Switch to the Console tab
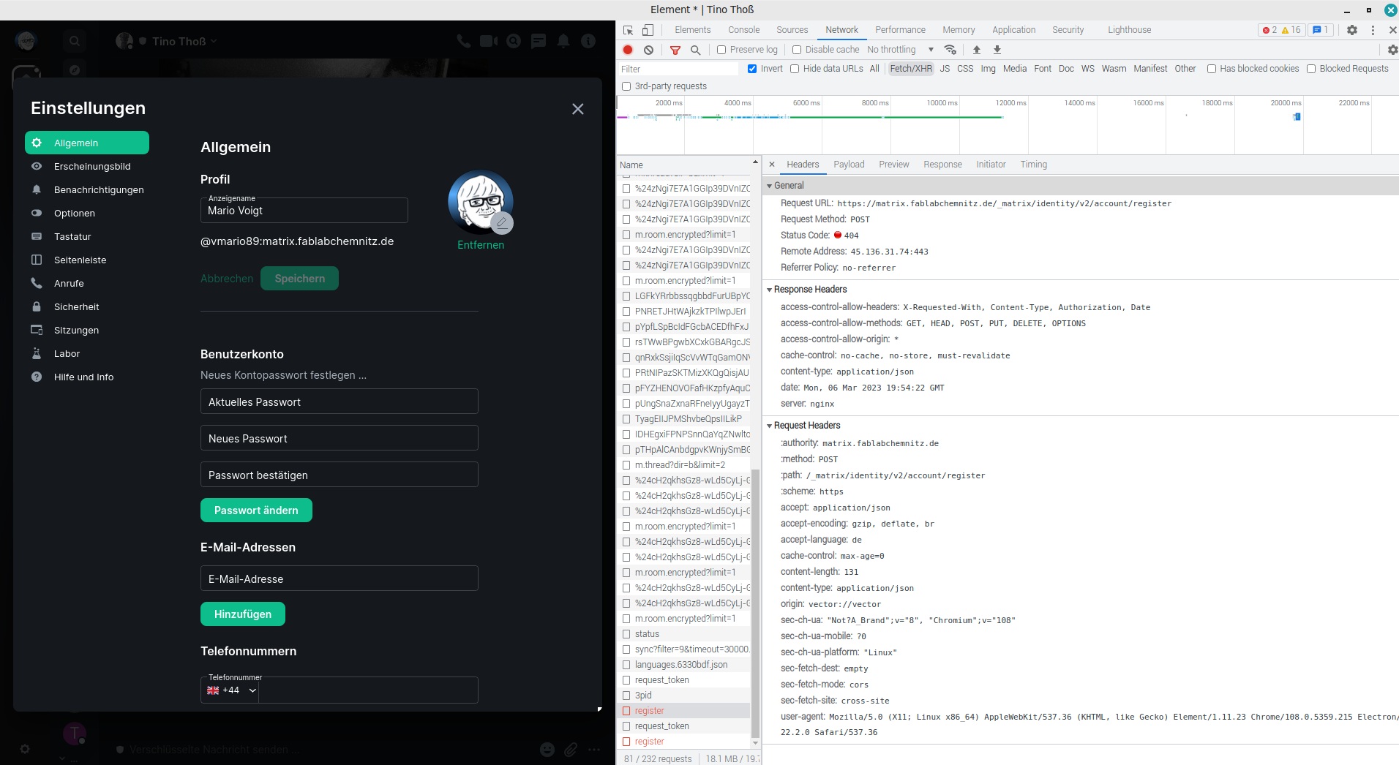This screenshot has height=765, width=1399. [x=743, y=30]
